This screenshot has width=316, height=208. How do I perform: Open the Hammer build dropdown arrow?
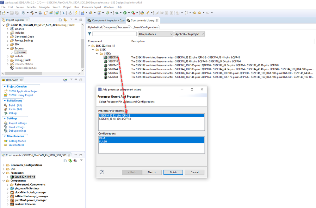(36, 13)
